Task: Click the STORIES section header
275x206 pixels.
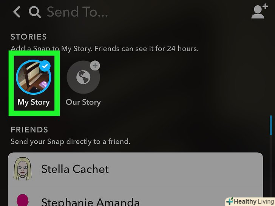Action: point(29,37)
